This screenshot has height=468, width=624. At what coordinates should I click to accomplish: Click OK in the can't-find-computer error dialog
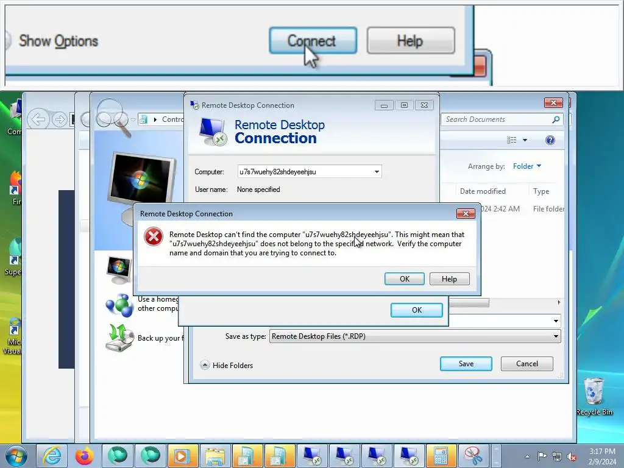pyautogui.click(x=405, y=279)
